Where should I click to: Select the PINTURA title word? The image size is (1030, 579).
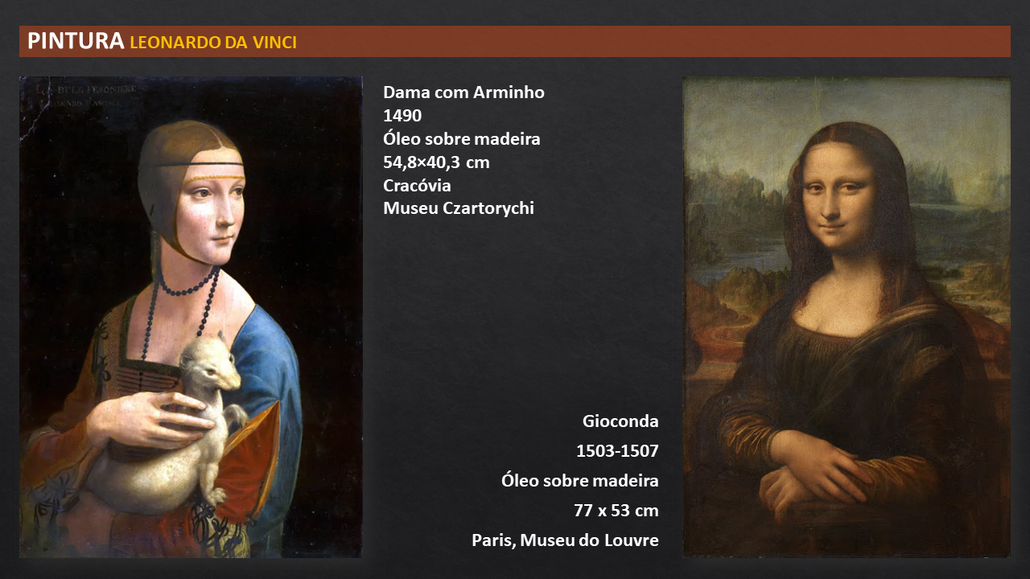pos(76,41)
